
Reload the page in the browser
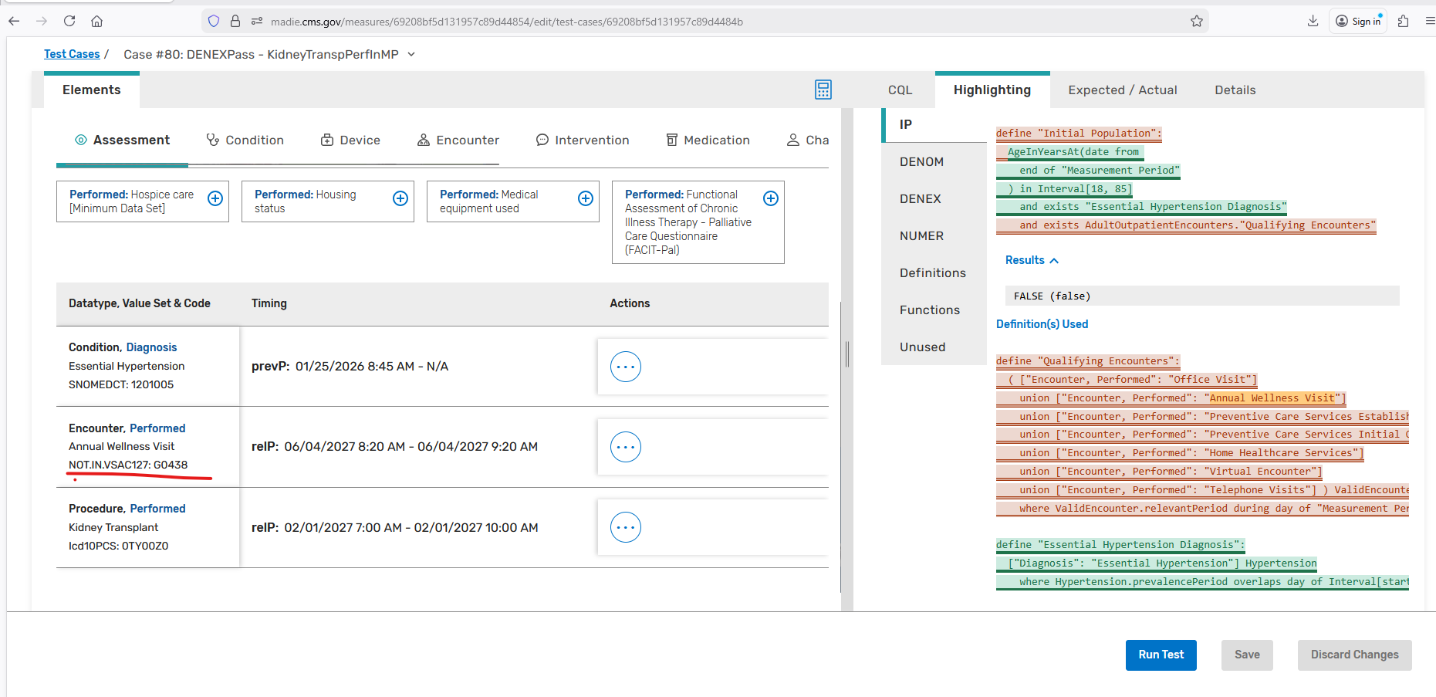[x=69, y=22]
